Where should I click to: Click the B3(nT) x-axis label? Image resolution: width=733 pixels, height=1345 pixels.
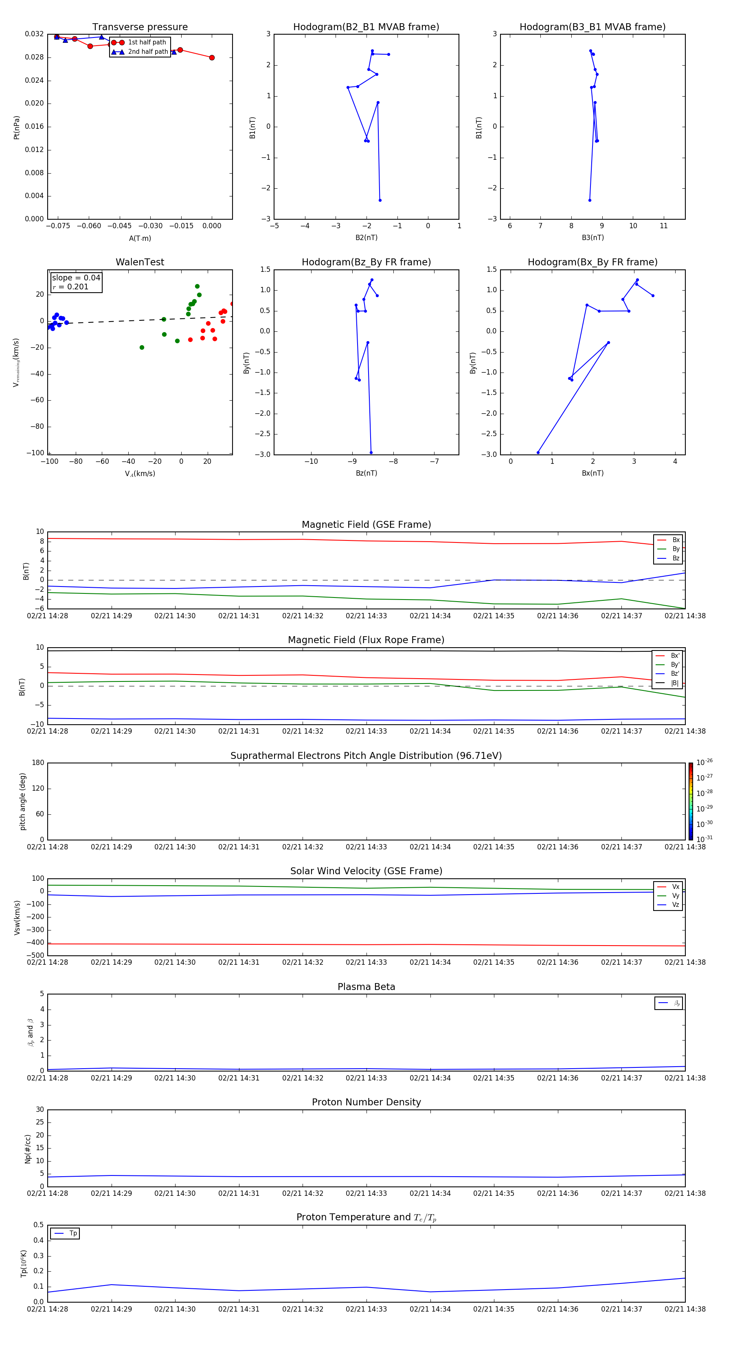click(x=593, y=238)
